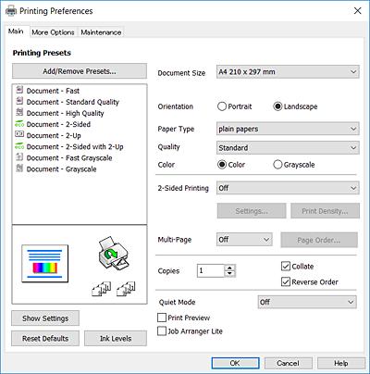This screenshot has height=374, width=370.
Task: Click the eco icon beside Document - 2-Sided
Action: coord(19,124)
